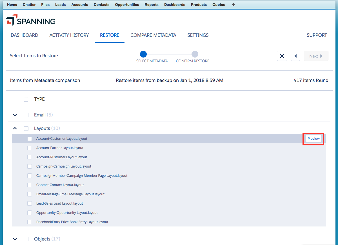Click the Select Metadata step circle
The image size is (338, 245).
coord(143,54)
